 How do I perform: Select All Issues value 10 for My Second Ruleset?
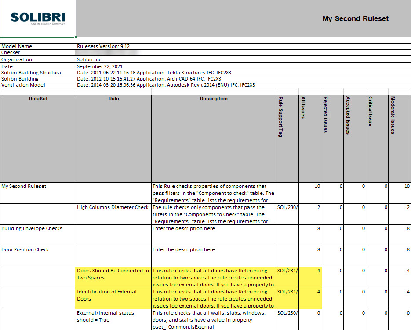click(310, 193)
